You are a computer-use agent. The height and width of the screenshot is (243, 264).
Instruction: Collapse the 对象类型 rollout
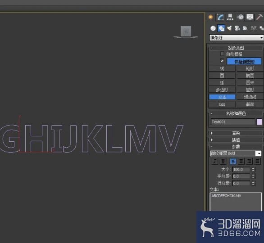(236, 48)
